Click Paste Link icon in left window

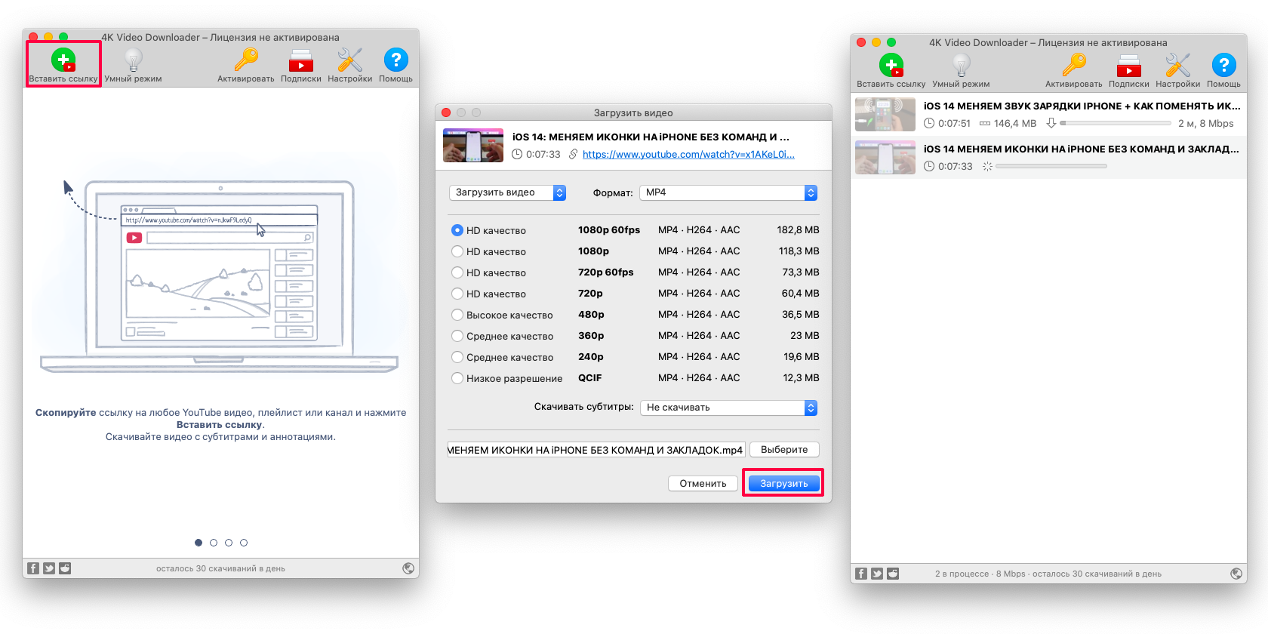pos(63,60)
